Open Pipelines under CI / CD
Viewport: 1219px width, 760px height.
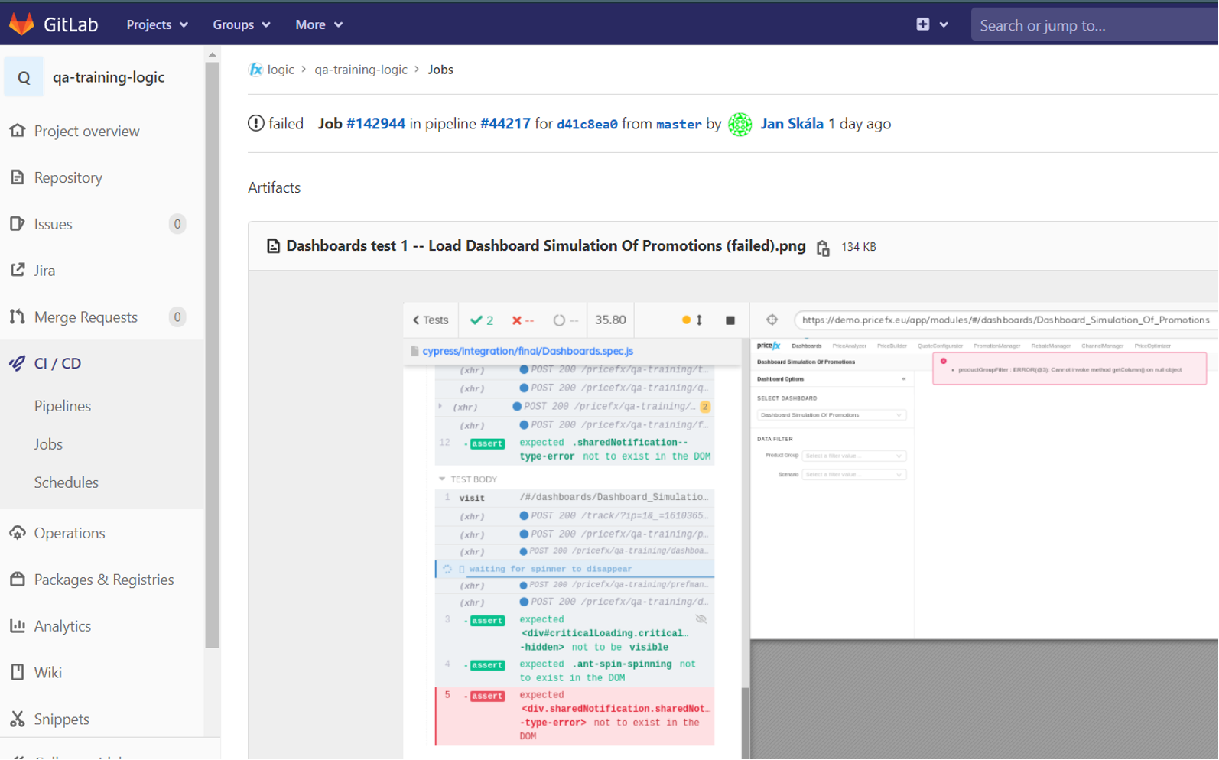[63, 406]
